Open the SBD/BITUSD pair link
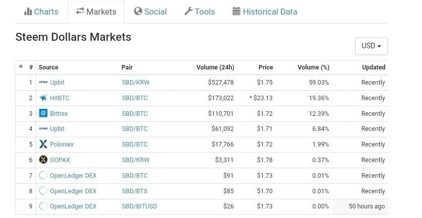This screenshot has width=422, height=218. click(x=140, y=206)
